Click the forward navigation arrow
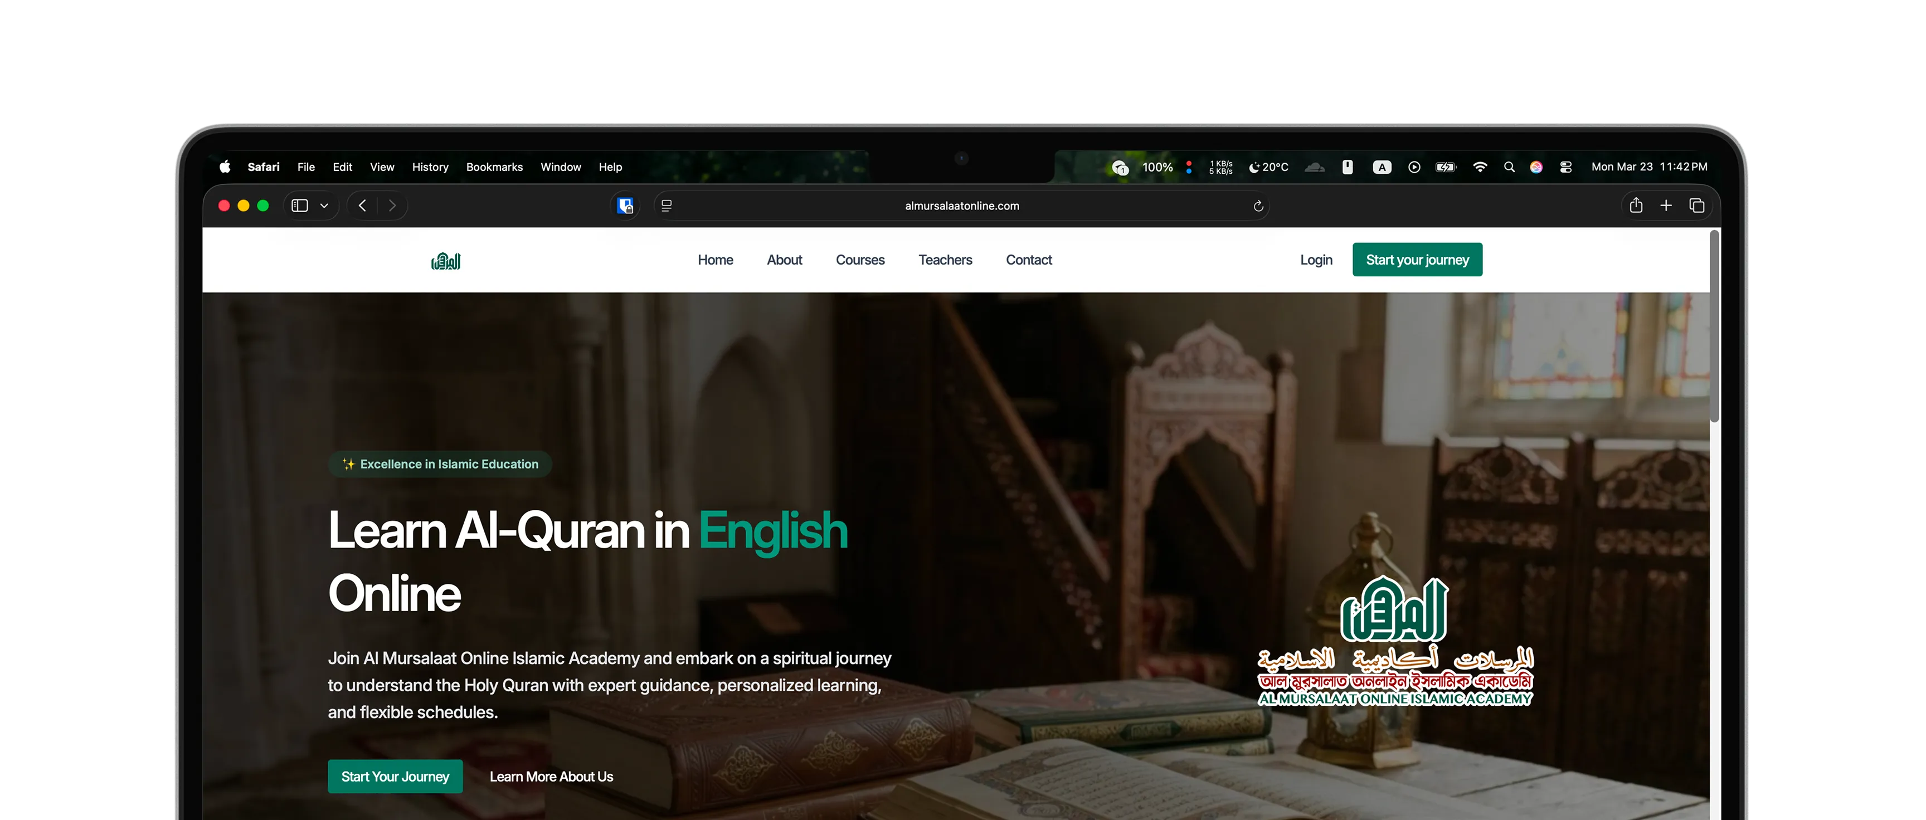 [392, 206]
